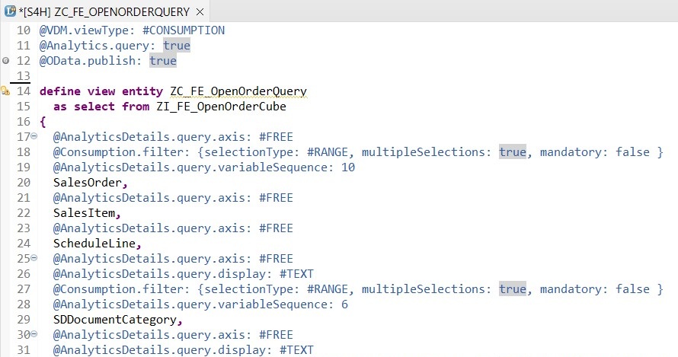
Task: Click line number 13 in the gutter
Action: (x=23, y=76)
